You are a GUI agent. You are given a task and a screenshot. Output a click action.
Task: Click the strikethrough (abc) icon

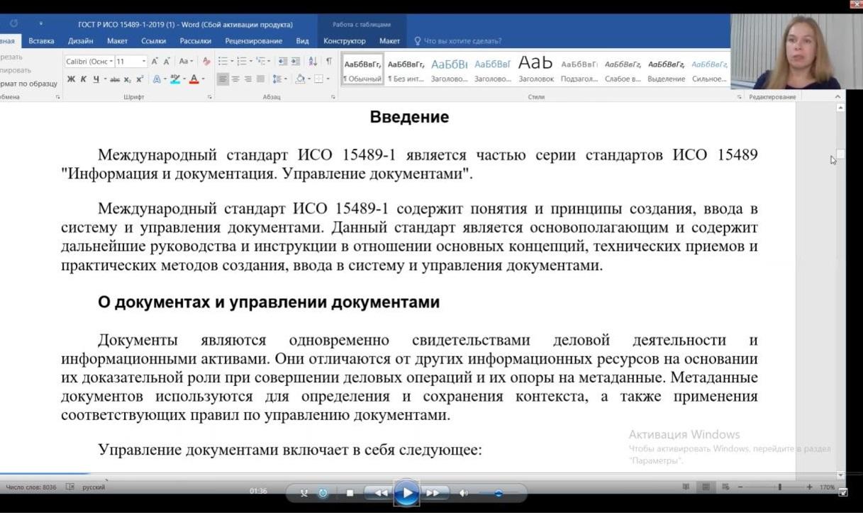[x=115, y=79]
